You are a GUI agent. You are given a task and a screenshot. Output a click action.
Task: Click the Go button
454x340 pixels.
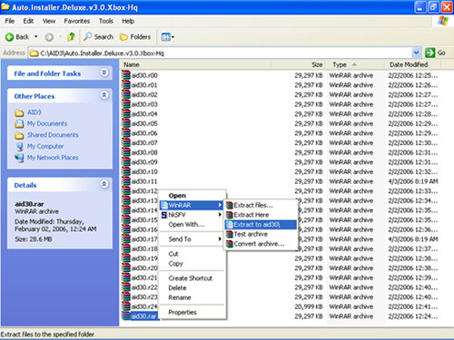coord(435,53)
